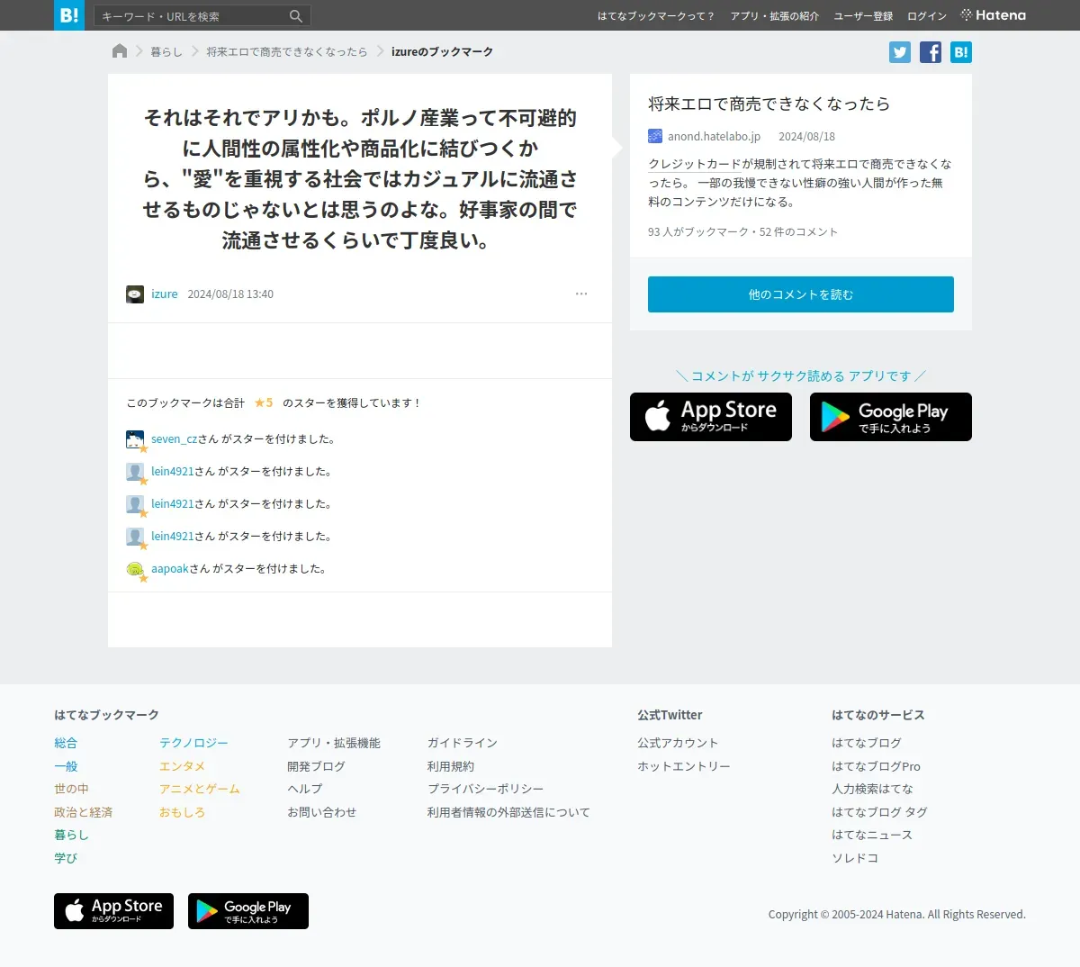
Task: Open footer App Store badge
Action: click(x=113, y=911)
